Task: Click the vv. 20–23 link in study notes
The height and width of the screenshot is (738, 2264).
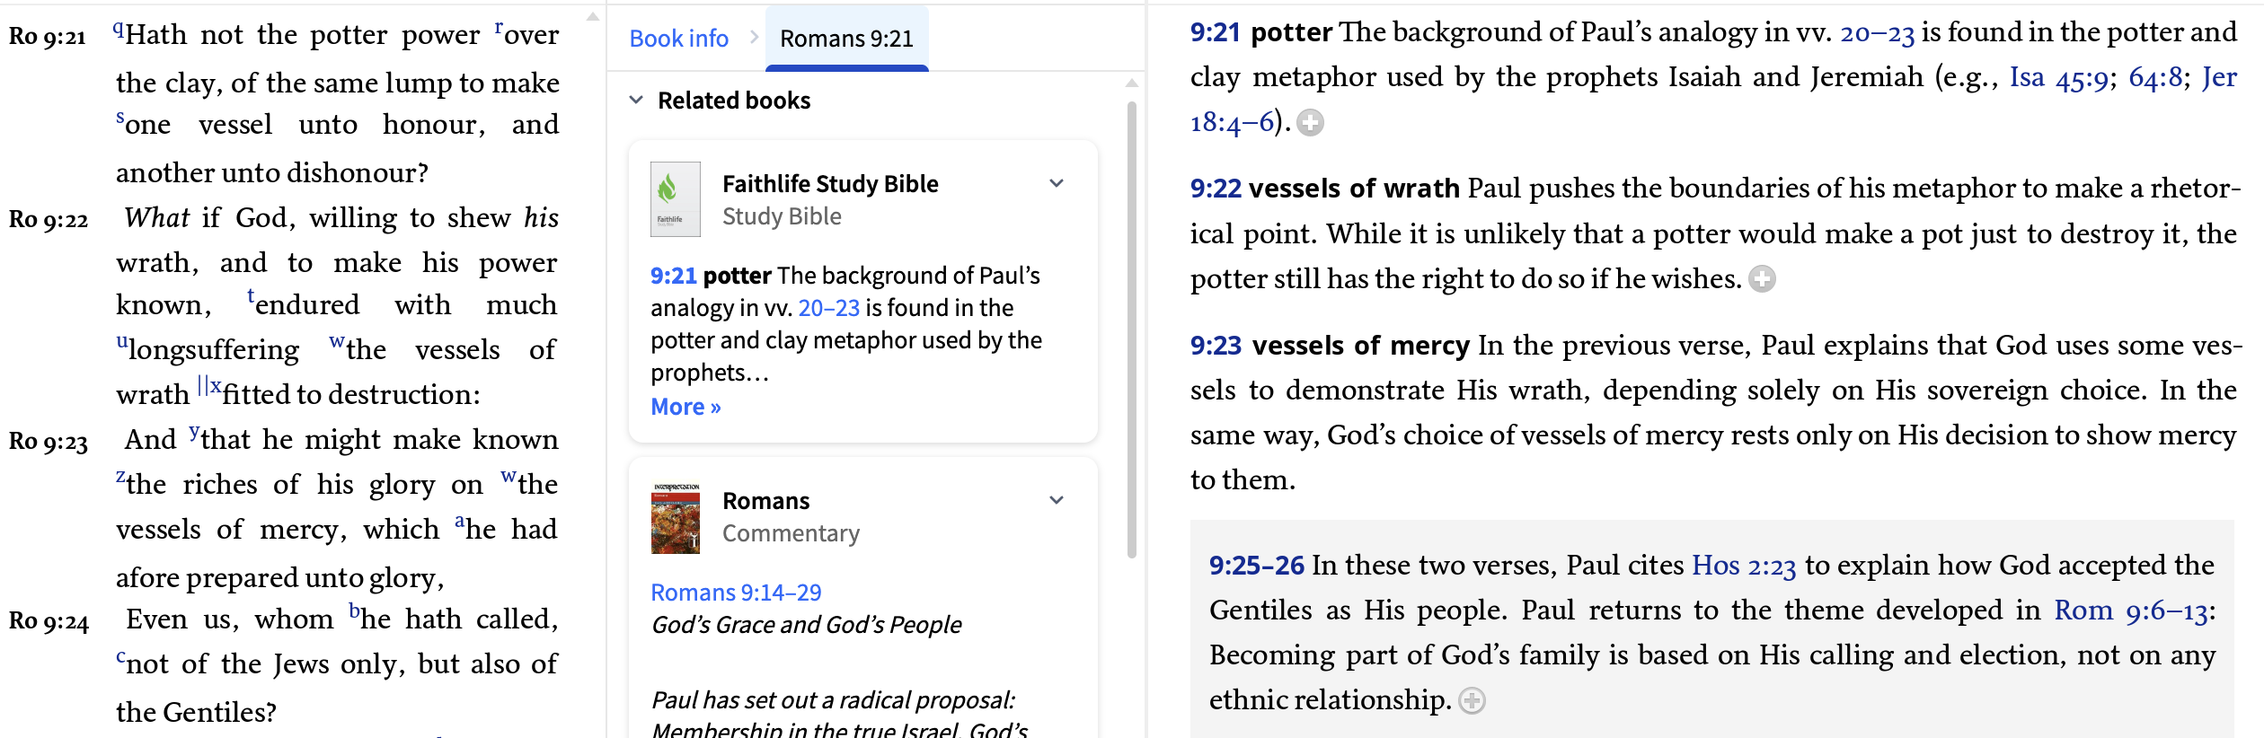Action: pyautogui.click(x=1878, y=32)
